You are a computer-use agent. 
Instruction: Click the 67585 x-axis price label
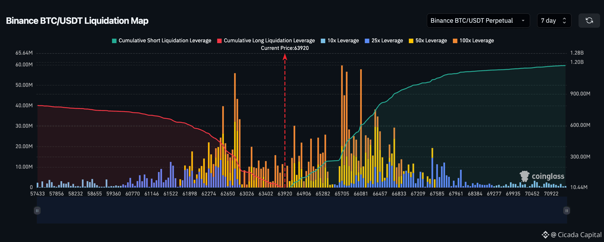[x=437, y=194]
